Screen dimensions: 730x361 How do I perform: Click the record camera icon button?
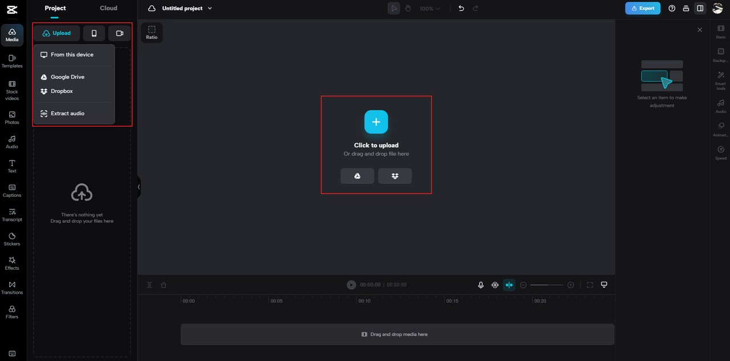[x=120, y=33]
